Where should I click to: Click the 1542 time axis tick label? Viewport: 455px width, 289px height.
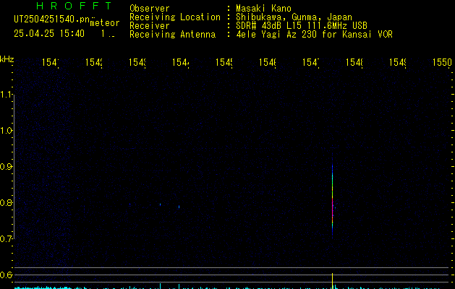point(93,63)
